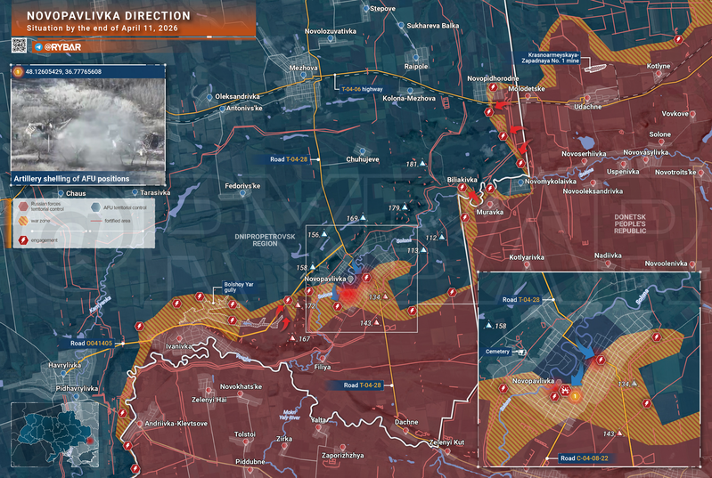Click the QR code icon
This screenshot has width=712, height=478.
19,45
